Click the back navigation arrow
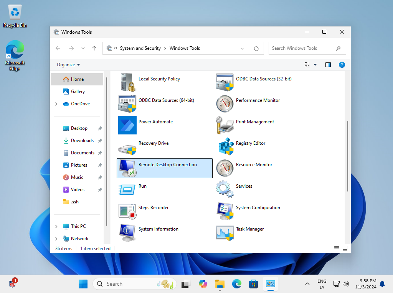393x293 pixels. tap(58, 48)
